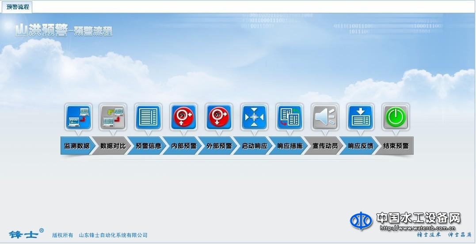Select the 预警信息 step label in flow bar

coord(149,146)
